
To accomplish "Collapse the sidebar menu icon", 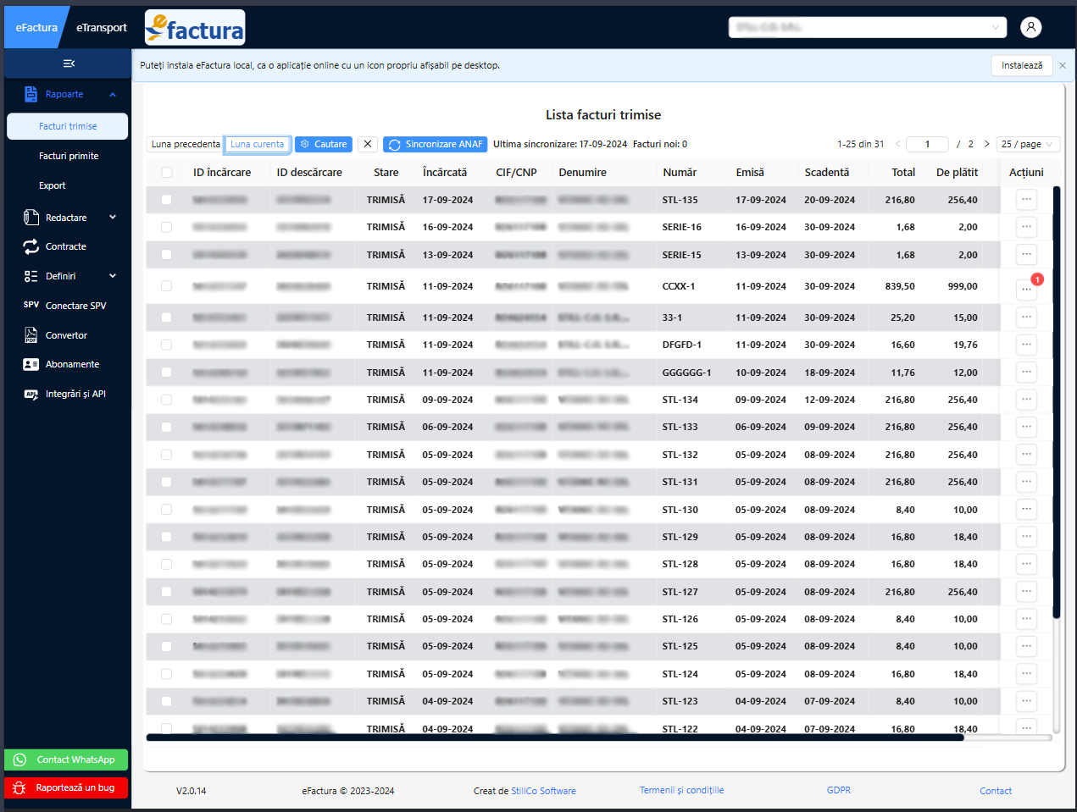I will [x=69, y=64].
